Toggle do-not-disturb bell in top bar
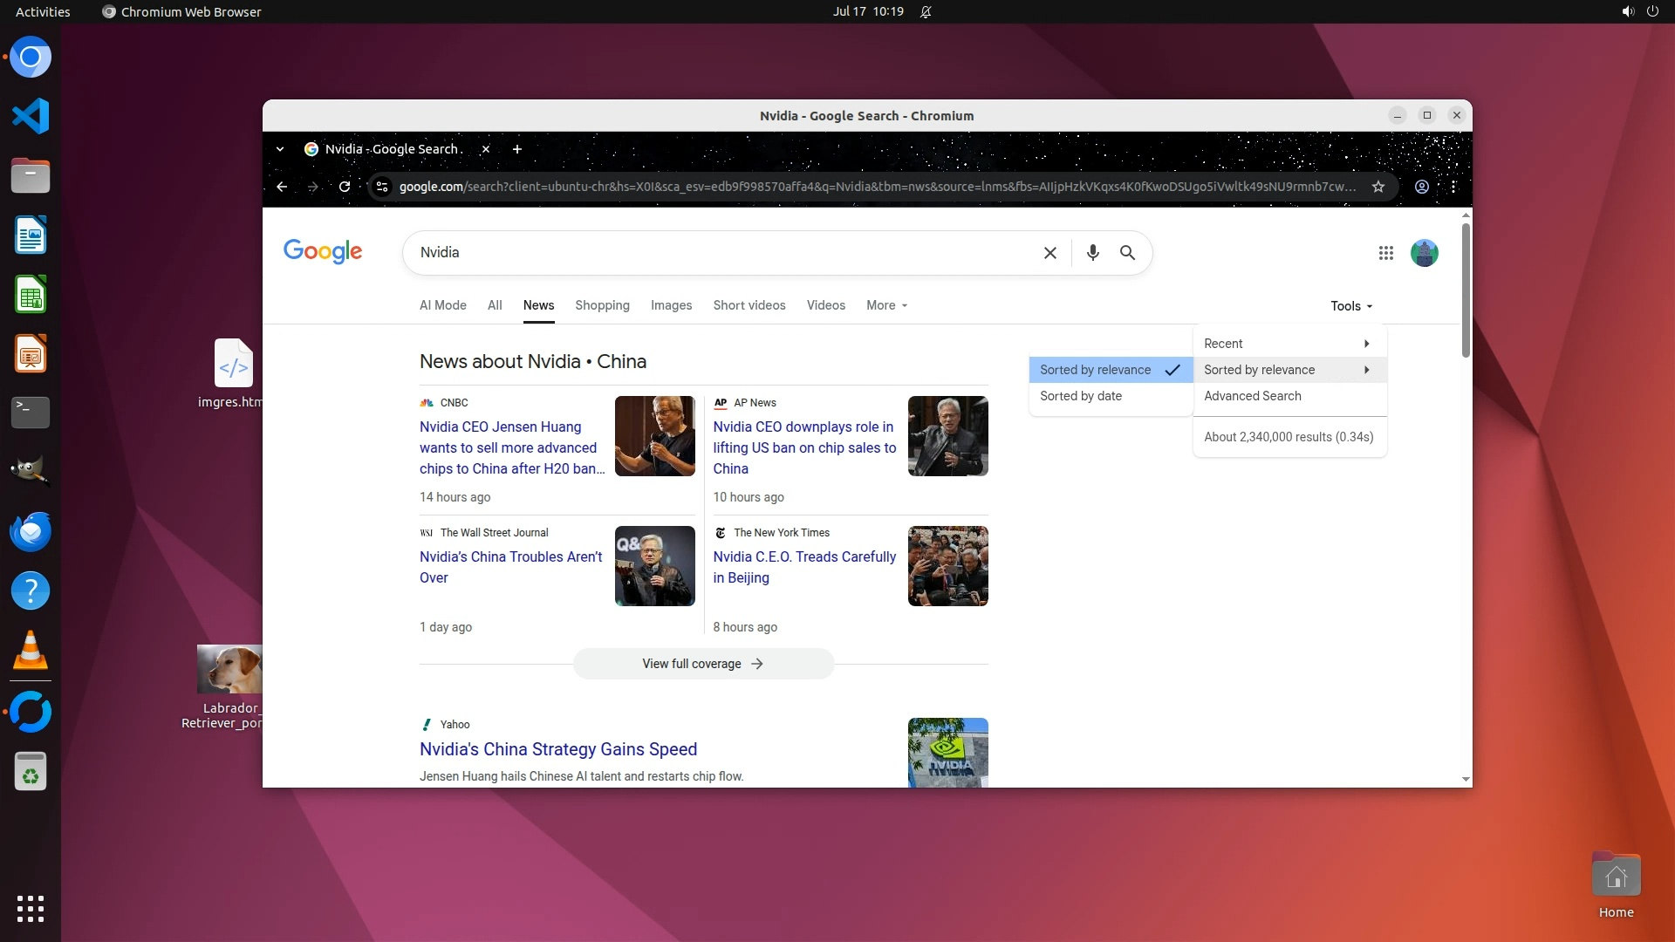1675x942 pixels. [926, 11]
